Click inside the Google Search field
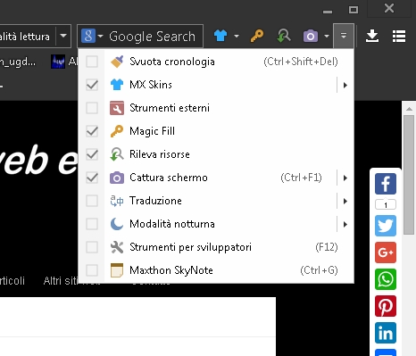Image resolution: width=416 pixels, height=356 pixels. pyautogui.click(x=152, y=37)
